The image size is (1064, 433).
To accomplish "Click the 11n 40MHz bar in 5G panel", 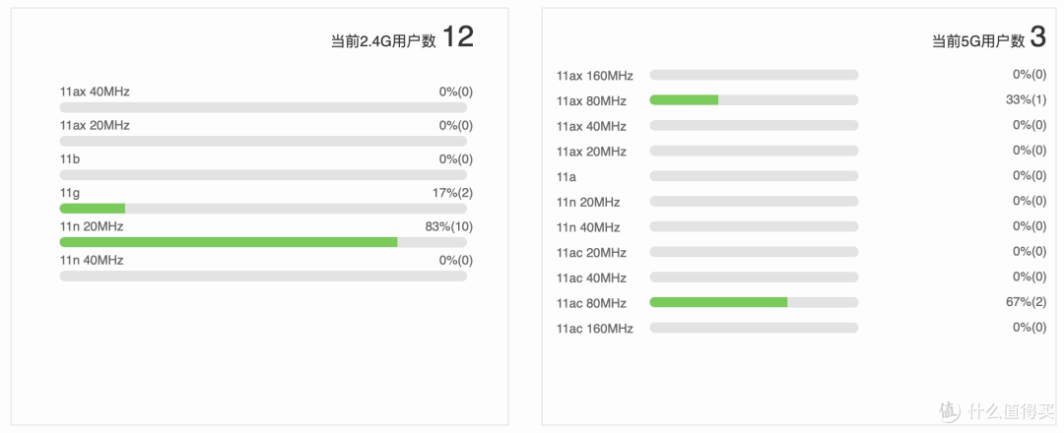I will [754, 226].
